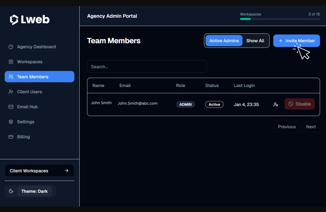Image resolution: width=326 pixels, height=212 pixels.
Task: Click the Agency Dashboard pie chart icon
Action: (x=11, y=47)
